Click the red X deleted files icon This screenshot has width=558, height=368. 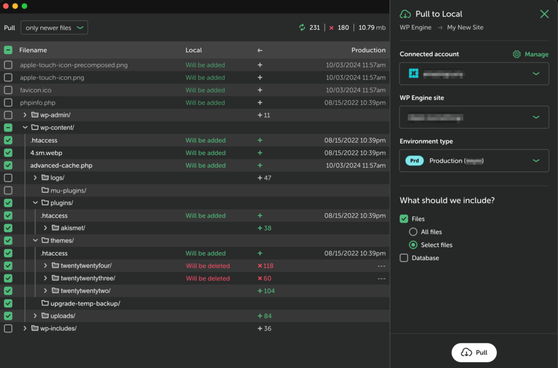click(x=331, y=28)
